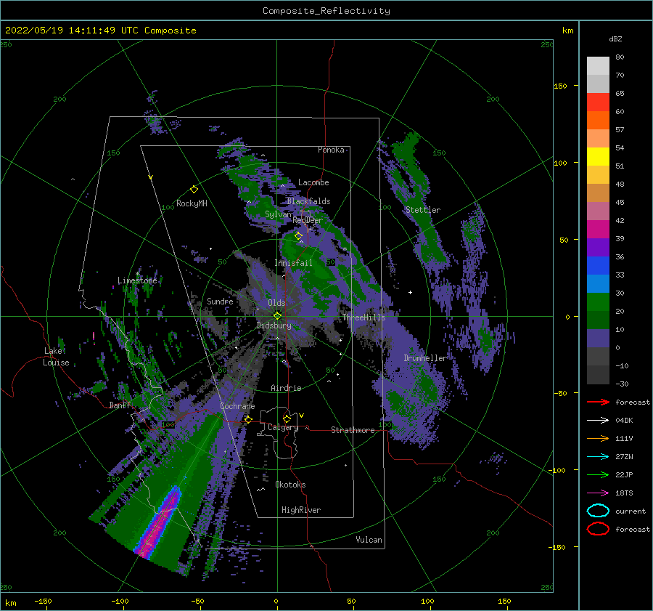Select the 39 dBZ purple swatch
This screenshot has height=611, width=653.
pos(598,247)
